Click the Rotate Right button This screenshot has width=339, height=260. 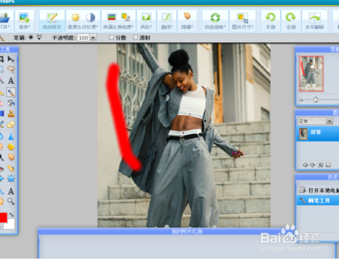coord(291,21)
